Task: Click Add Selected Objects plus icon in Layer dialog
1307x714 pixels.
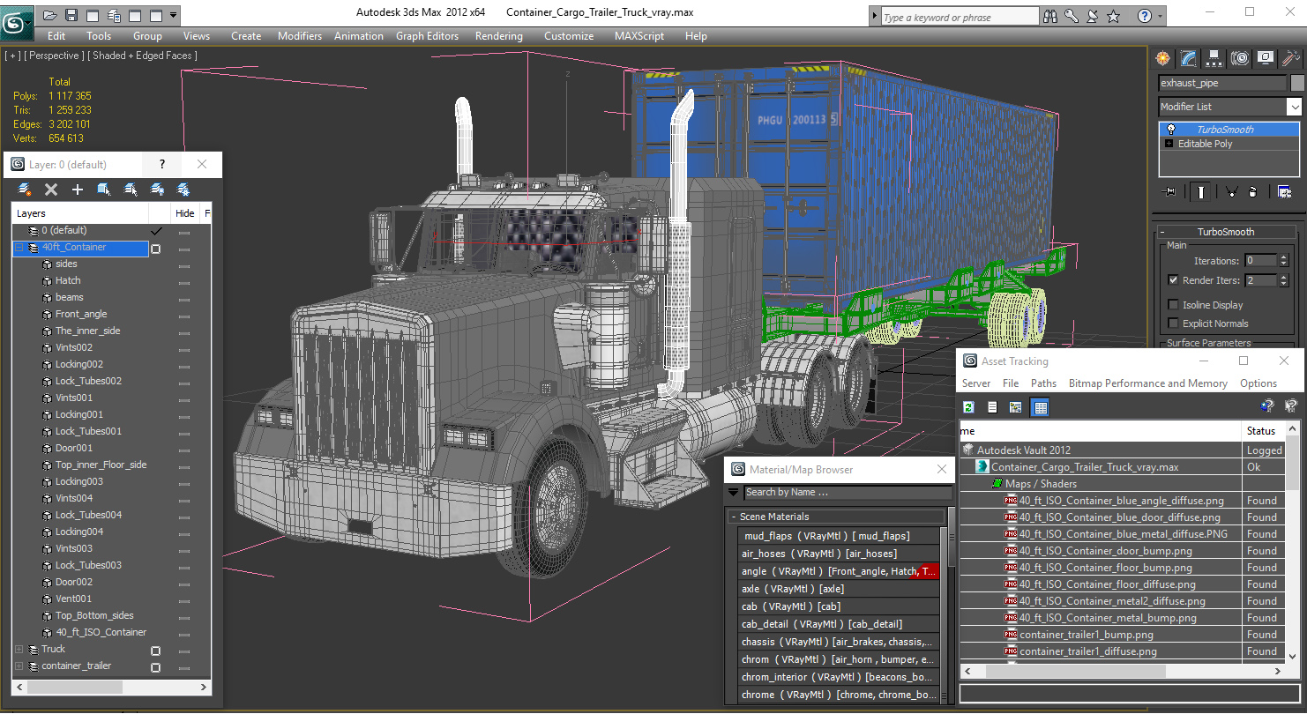Action: [x=78, y=190]
